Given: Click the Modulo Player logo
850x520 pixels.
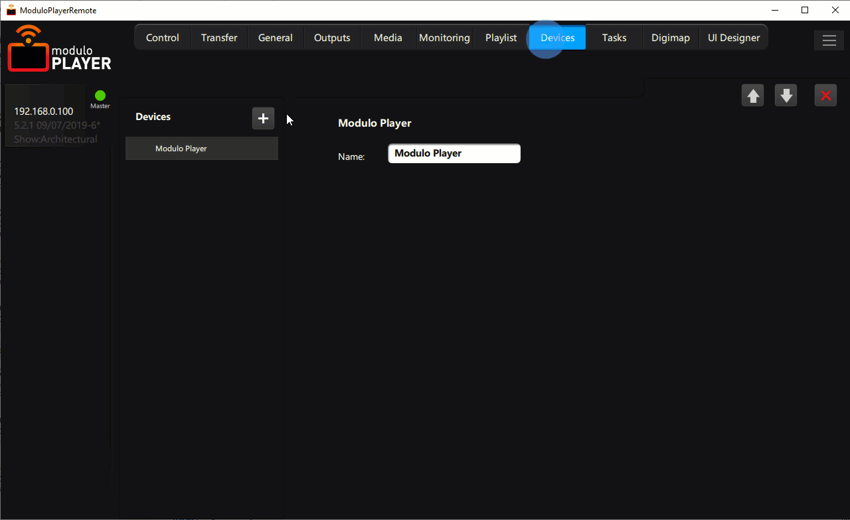Looking at the screenshot, I should point(59,48).
